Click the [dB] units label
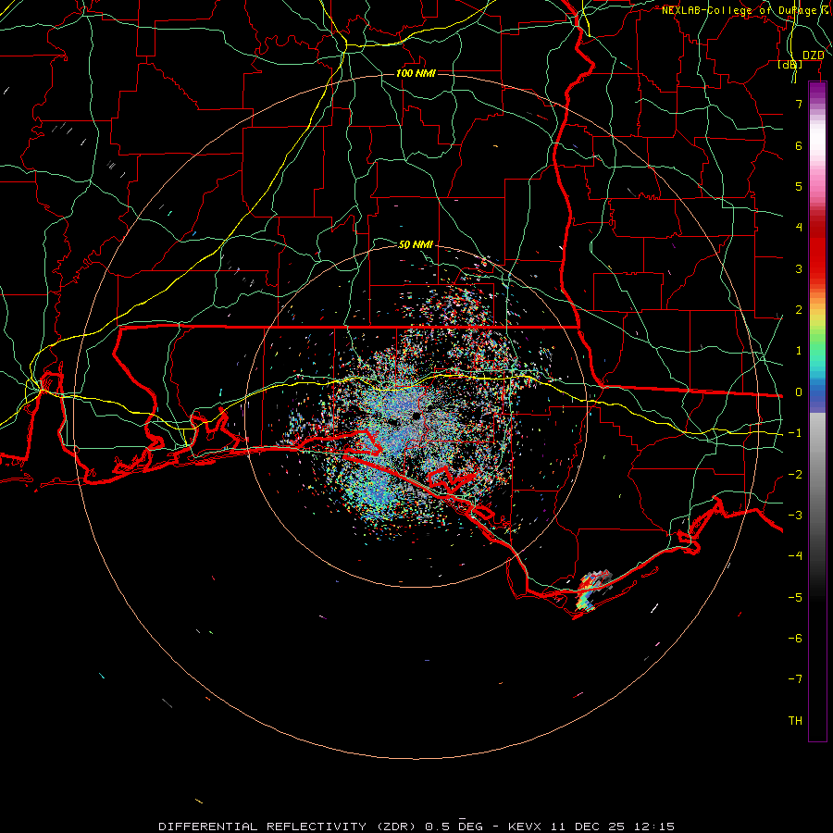The image size is (833, 833). pos(790,65)
